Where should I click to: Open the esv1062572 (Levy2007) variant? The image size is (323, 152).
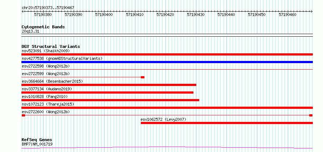click(x=164, y=119)
